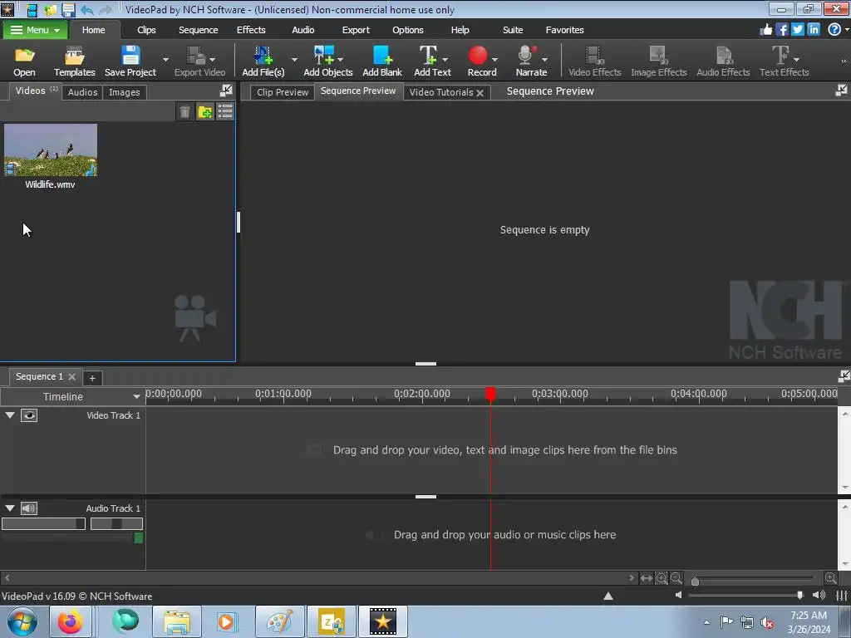This screenshot has height=638, width=851.
Task: Close the Video Tutorials tab
Action: pyautogui.click(x=480, y=93)
